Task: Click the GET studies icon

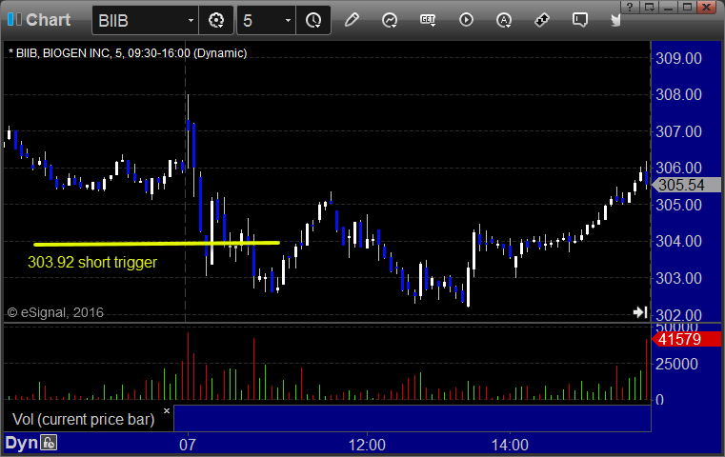Action: click(427, 20)
